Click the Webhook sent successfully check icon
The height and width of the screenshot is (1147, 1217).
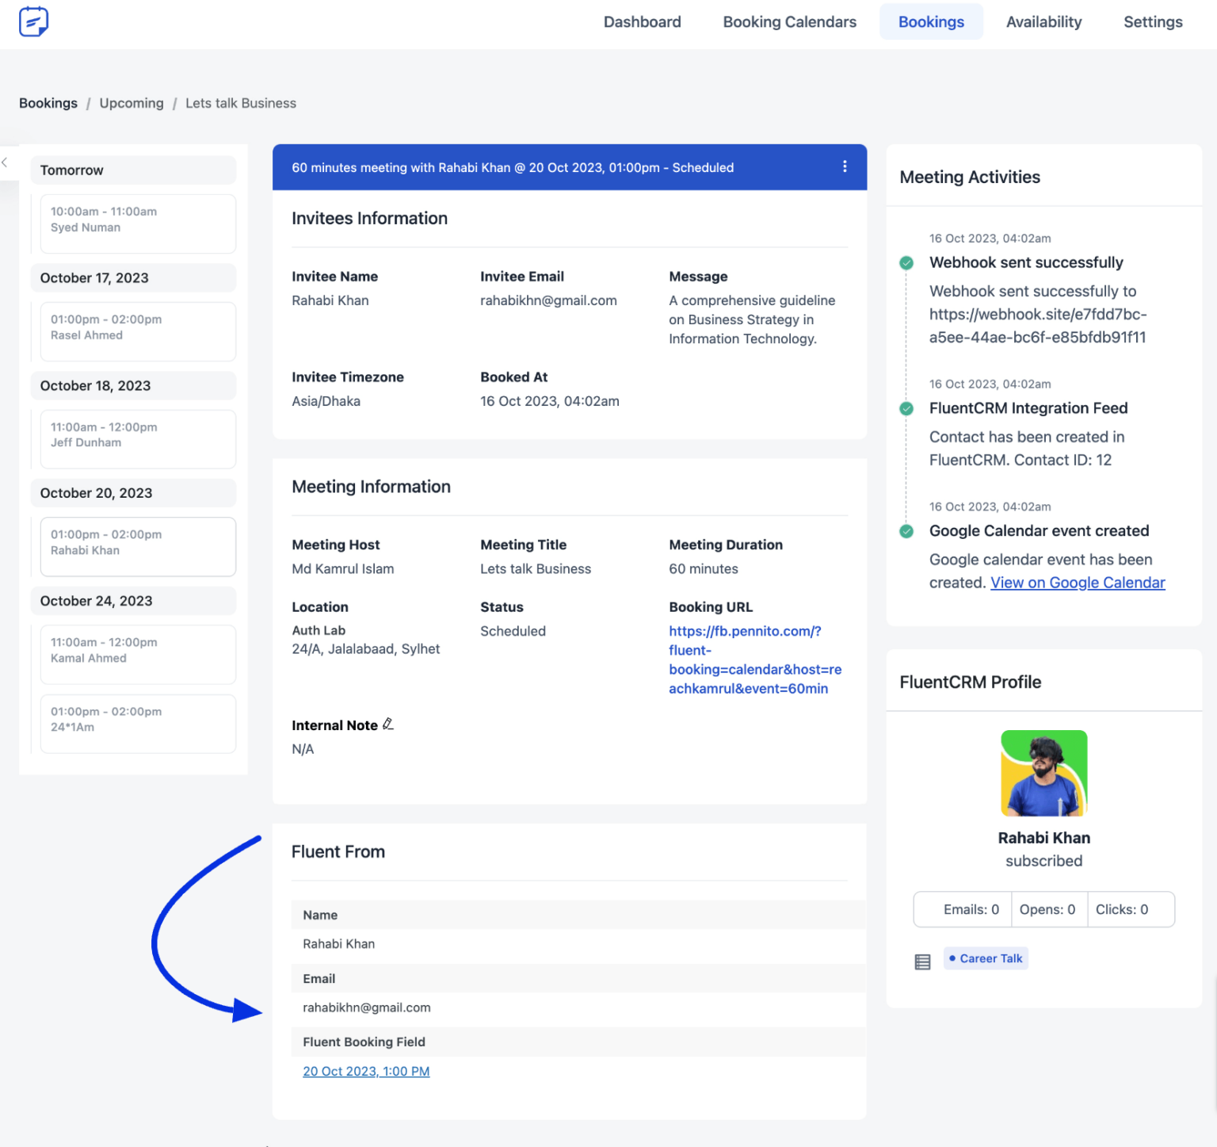(x=906, y=263)
